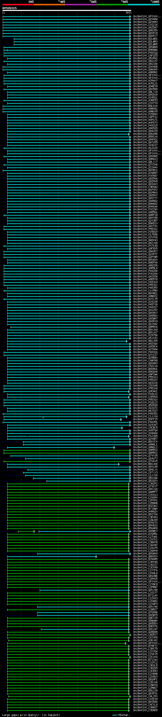Select hit UniRef100_Q8W1L2
The width and height of the screenshot is (162, 717).
145,447
